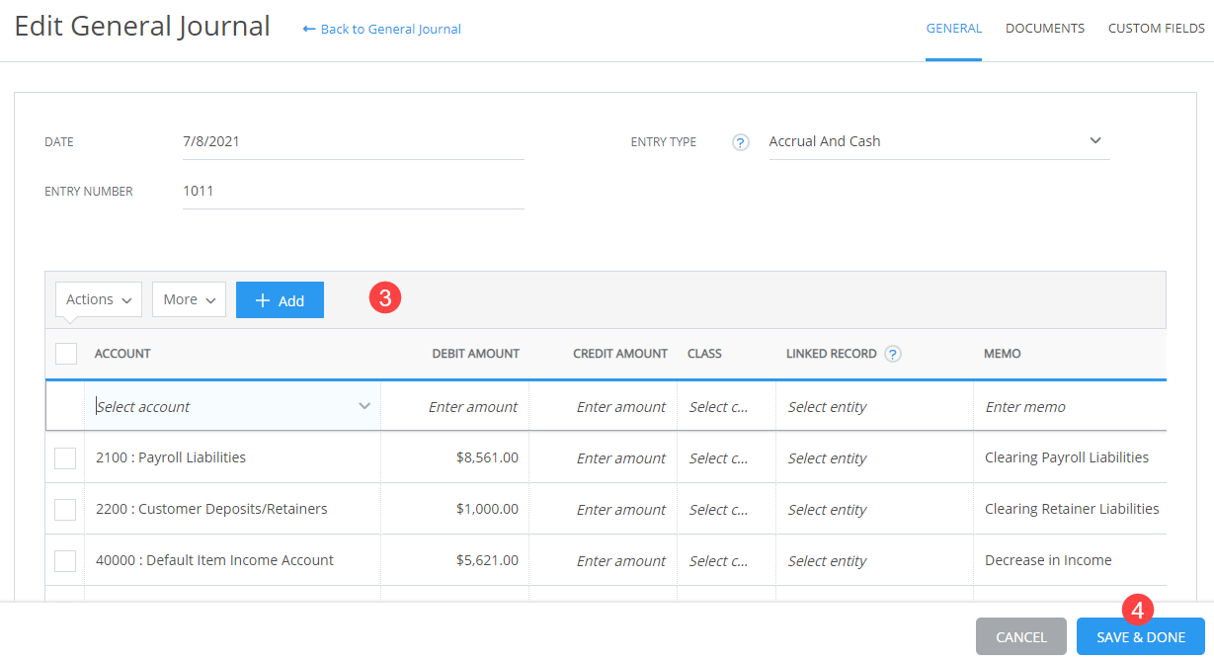Open the More dropdown

189,298
